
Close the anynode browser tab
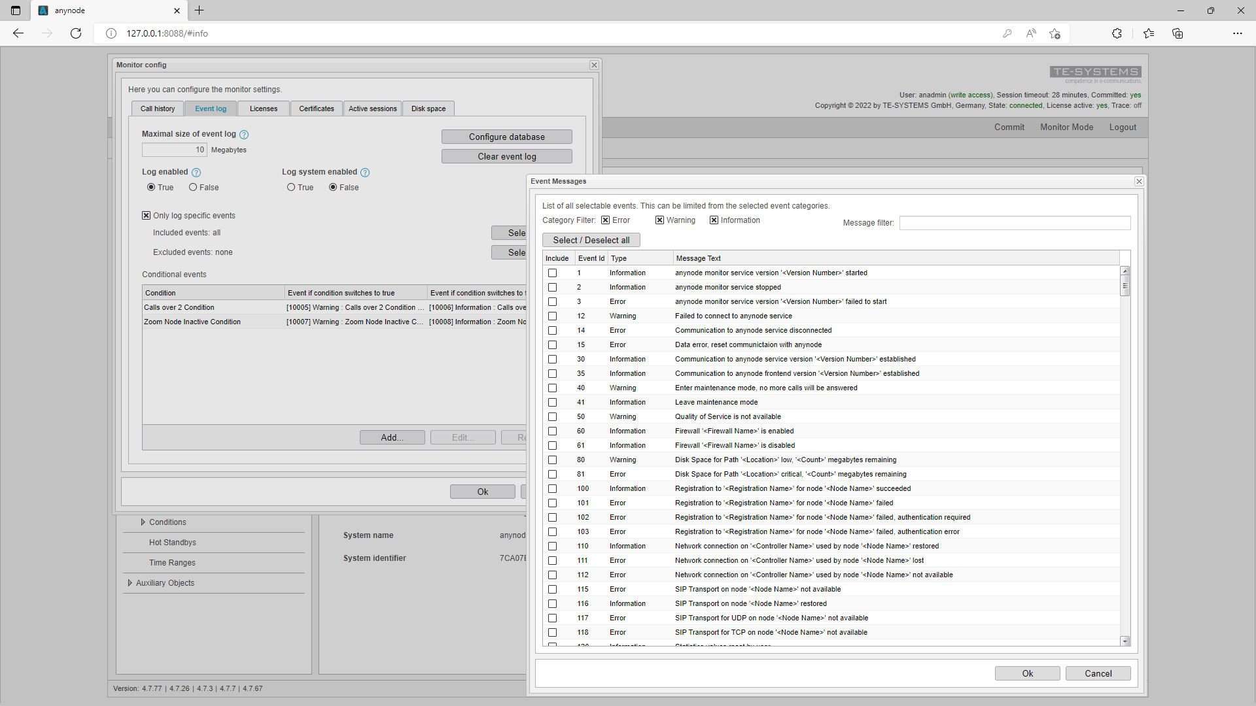pos(177,10)
